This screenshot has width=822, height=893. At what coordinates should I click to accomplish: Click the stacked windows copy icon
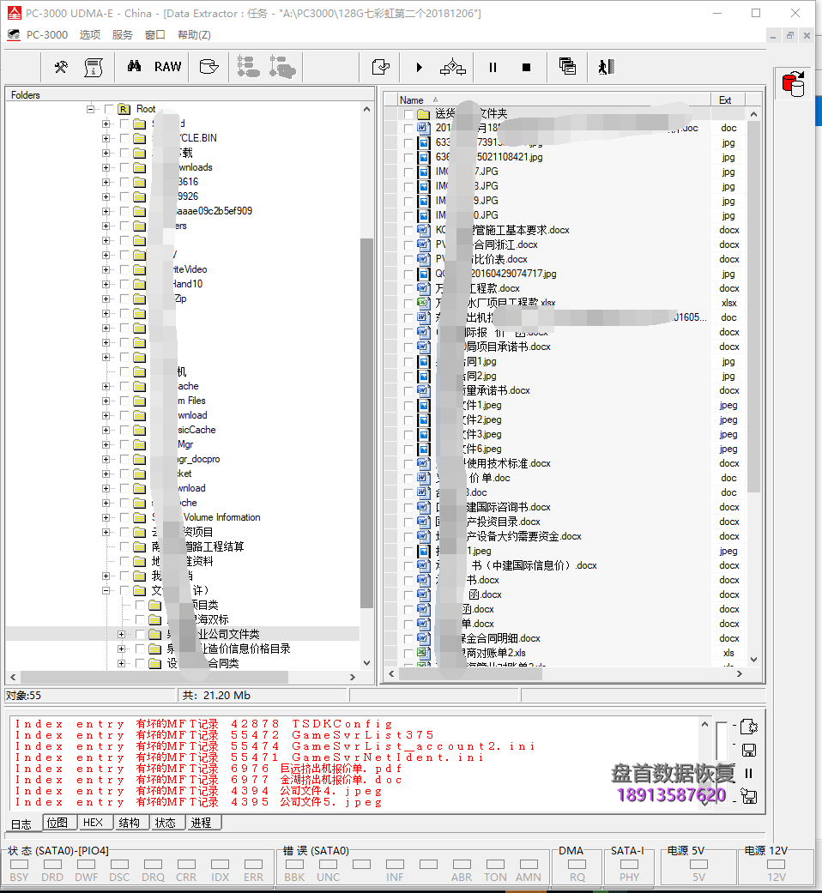point(567,67)
